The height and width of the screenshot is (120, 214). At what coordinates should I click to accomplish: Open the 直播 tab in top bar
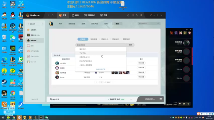(104, 15)
